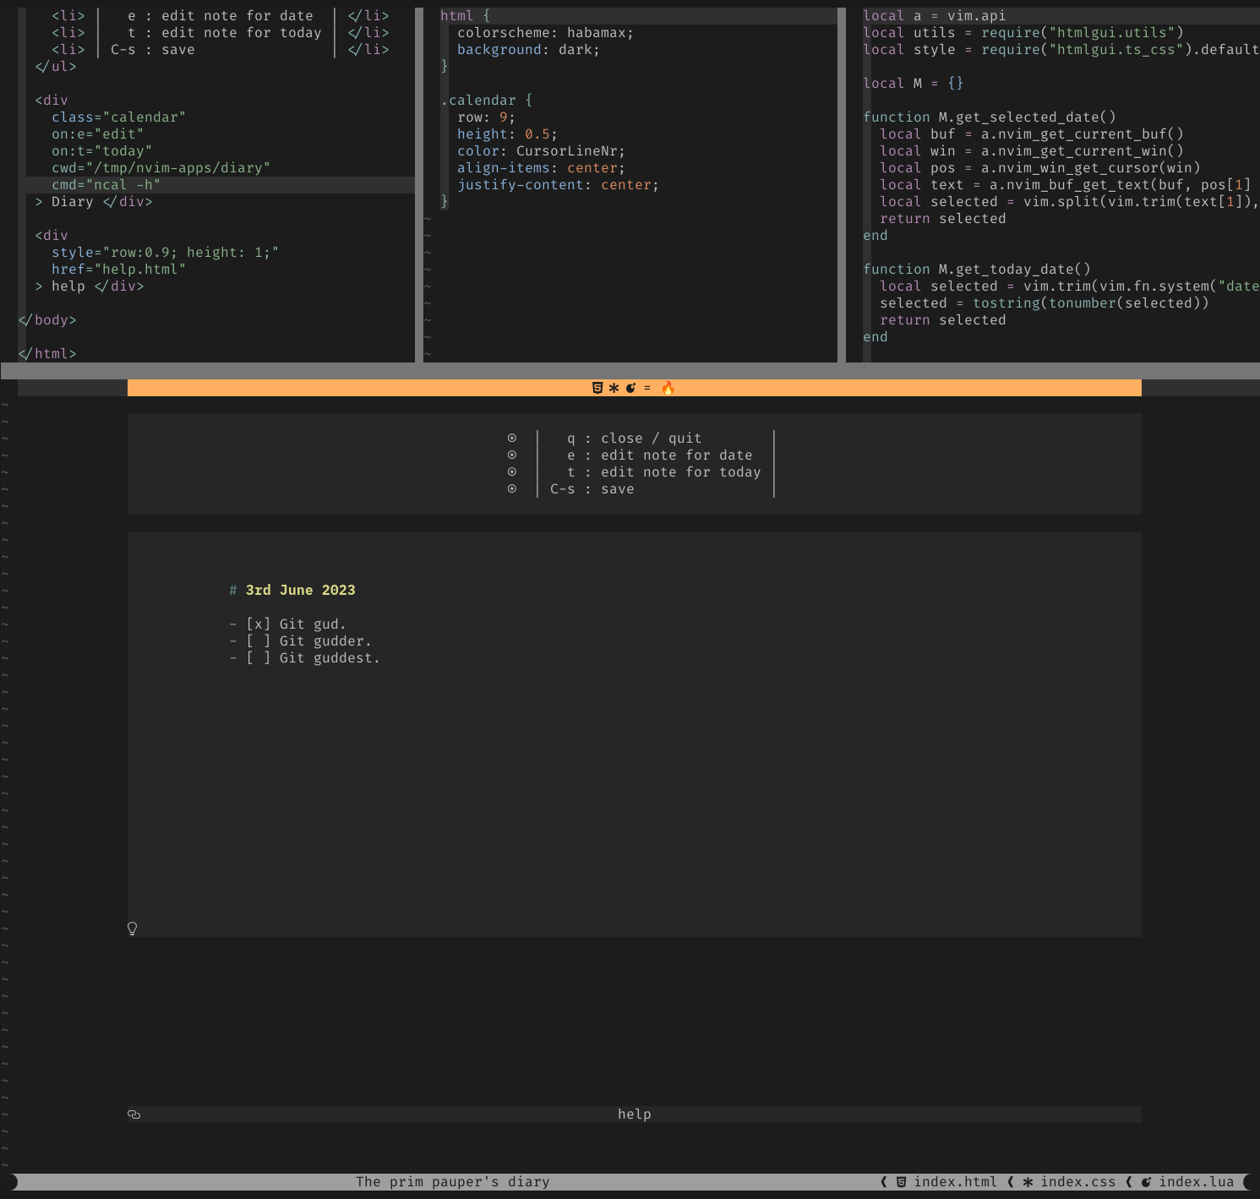This screenshot has width=1260, height=1199.
Task: Click the bullet icon beside 't : edit note for today'
Action: pos(512,471)
